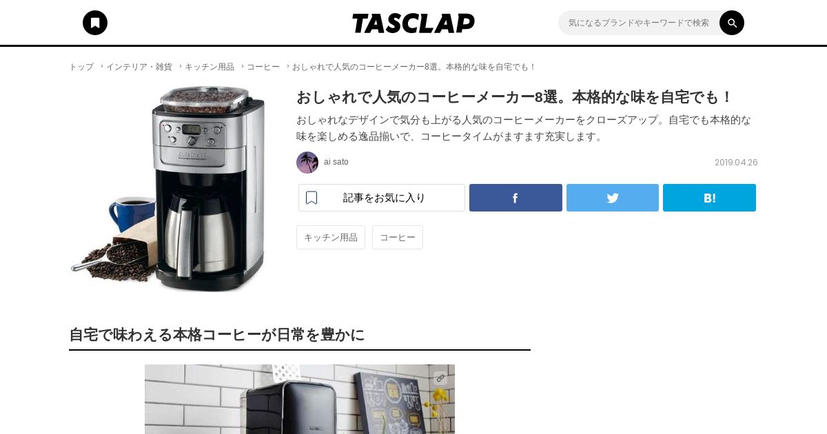Open the ai sato author name link

(x=336, y=162)
